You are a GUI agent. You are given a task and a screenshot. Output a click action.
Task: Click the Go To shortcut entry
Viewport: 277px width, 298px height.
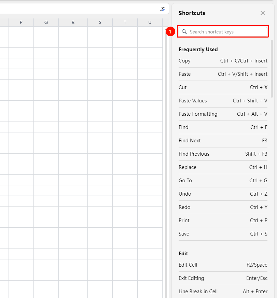tap(223, 181)
